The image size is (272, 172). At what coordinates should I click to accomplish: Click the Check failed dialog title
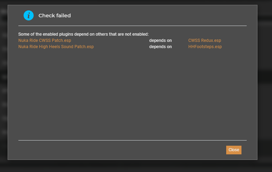55,16
